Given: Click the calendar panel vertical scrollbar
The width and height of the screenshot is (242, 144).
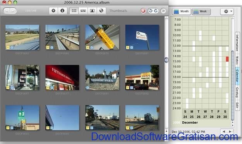Looking at the screenshot, I should tap(233, 85).
